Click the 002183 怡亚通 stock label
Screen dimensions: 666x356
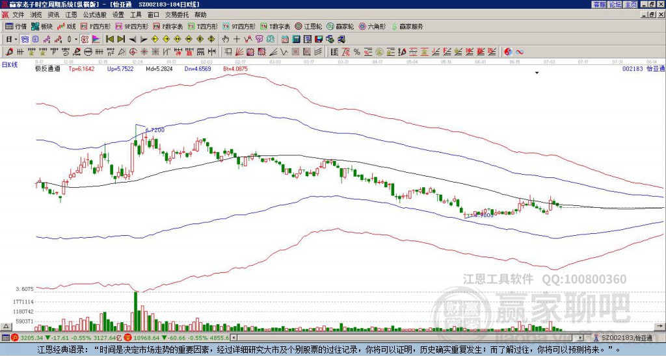[x=643, y=69]
